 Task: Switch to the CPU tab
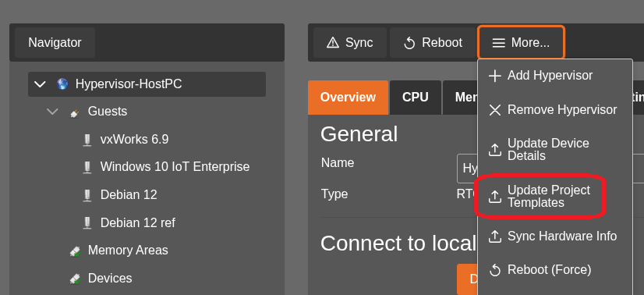coord(416,98)
